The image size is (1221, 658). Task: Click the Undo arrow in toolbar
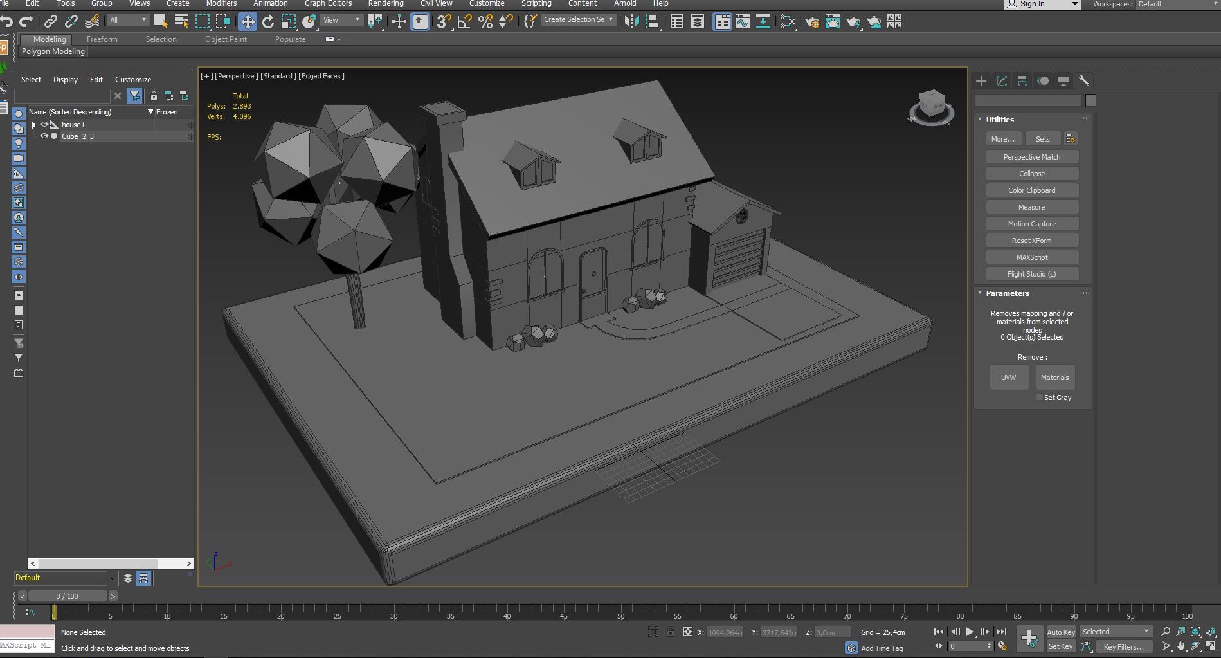point(7,22)
